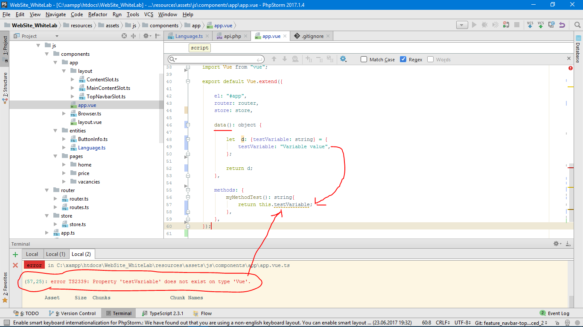Viewport: 583px width, 327px height.
Task: Activate Scroll from Source crosshair in Project toolbar
Action: pyautogui.click(x=124, y=36)
